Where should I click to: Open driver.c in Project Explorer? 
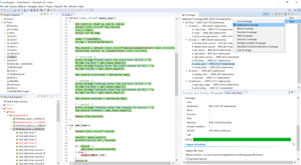[x=13, y=46]
